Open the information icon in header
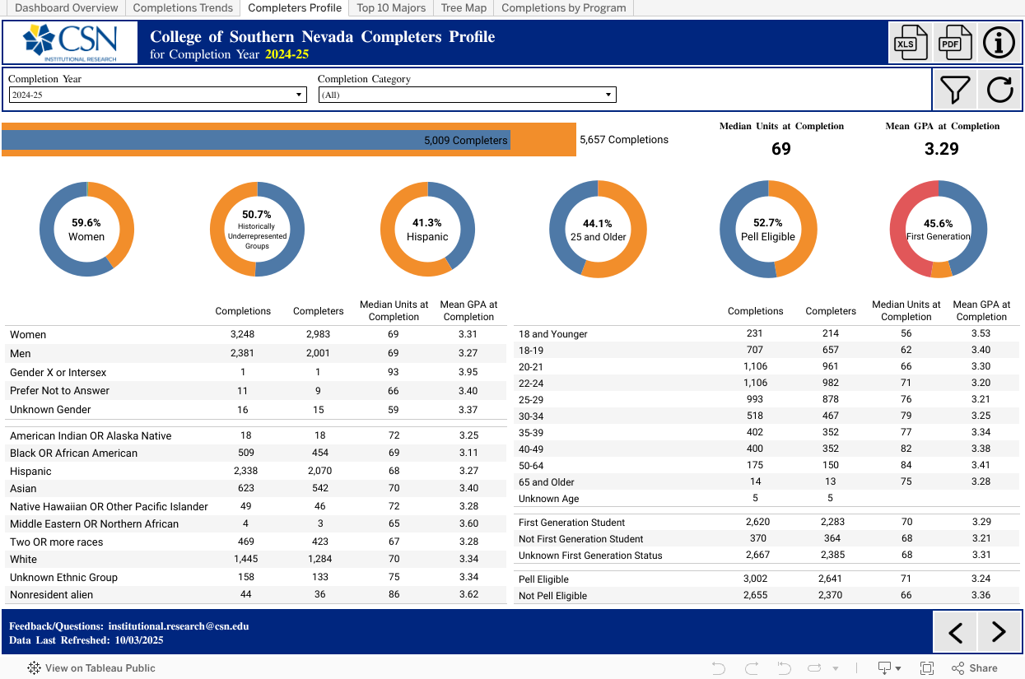Viewport: 1025px width, 679px height. click(x=999, y=43)
